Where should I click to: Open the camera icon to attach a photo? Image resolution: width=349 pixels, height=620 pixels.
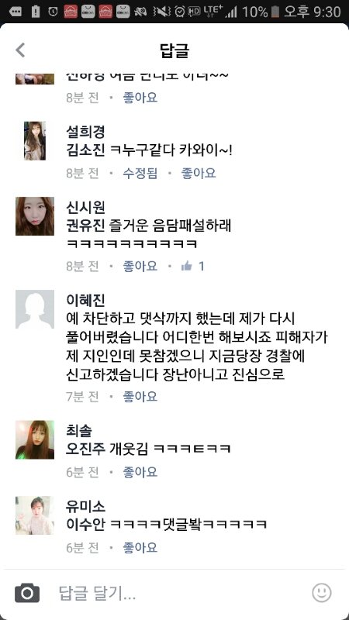pyautogui.click(x=27, y=593)
